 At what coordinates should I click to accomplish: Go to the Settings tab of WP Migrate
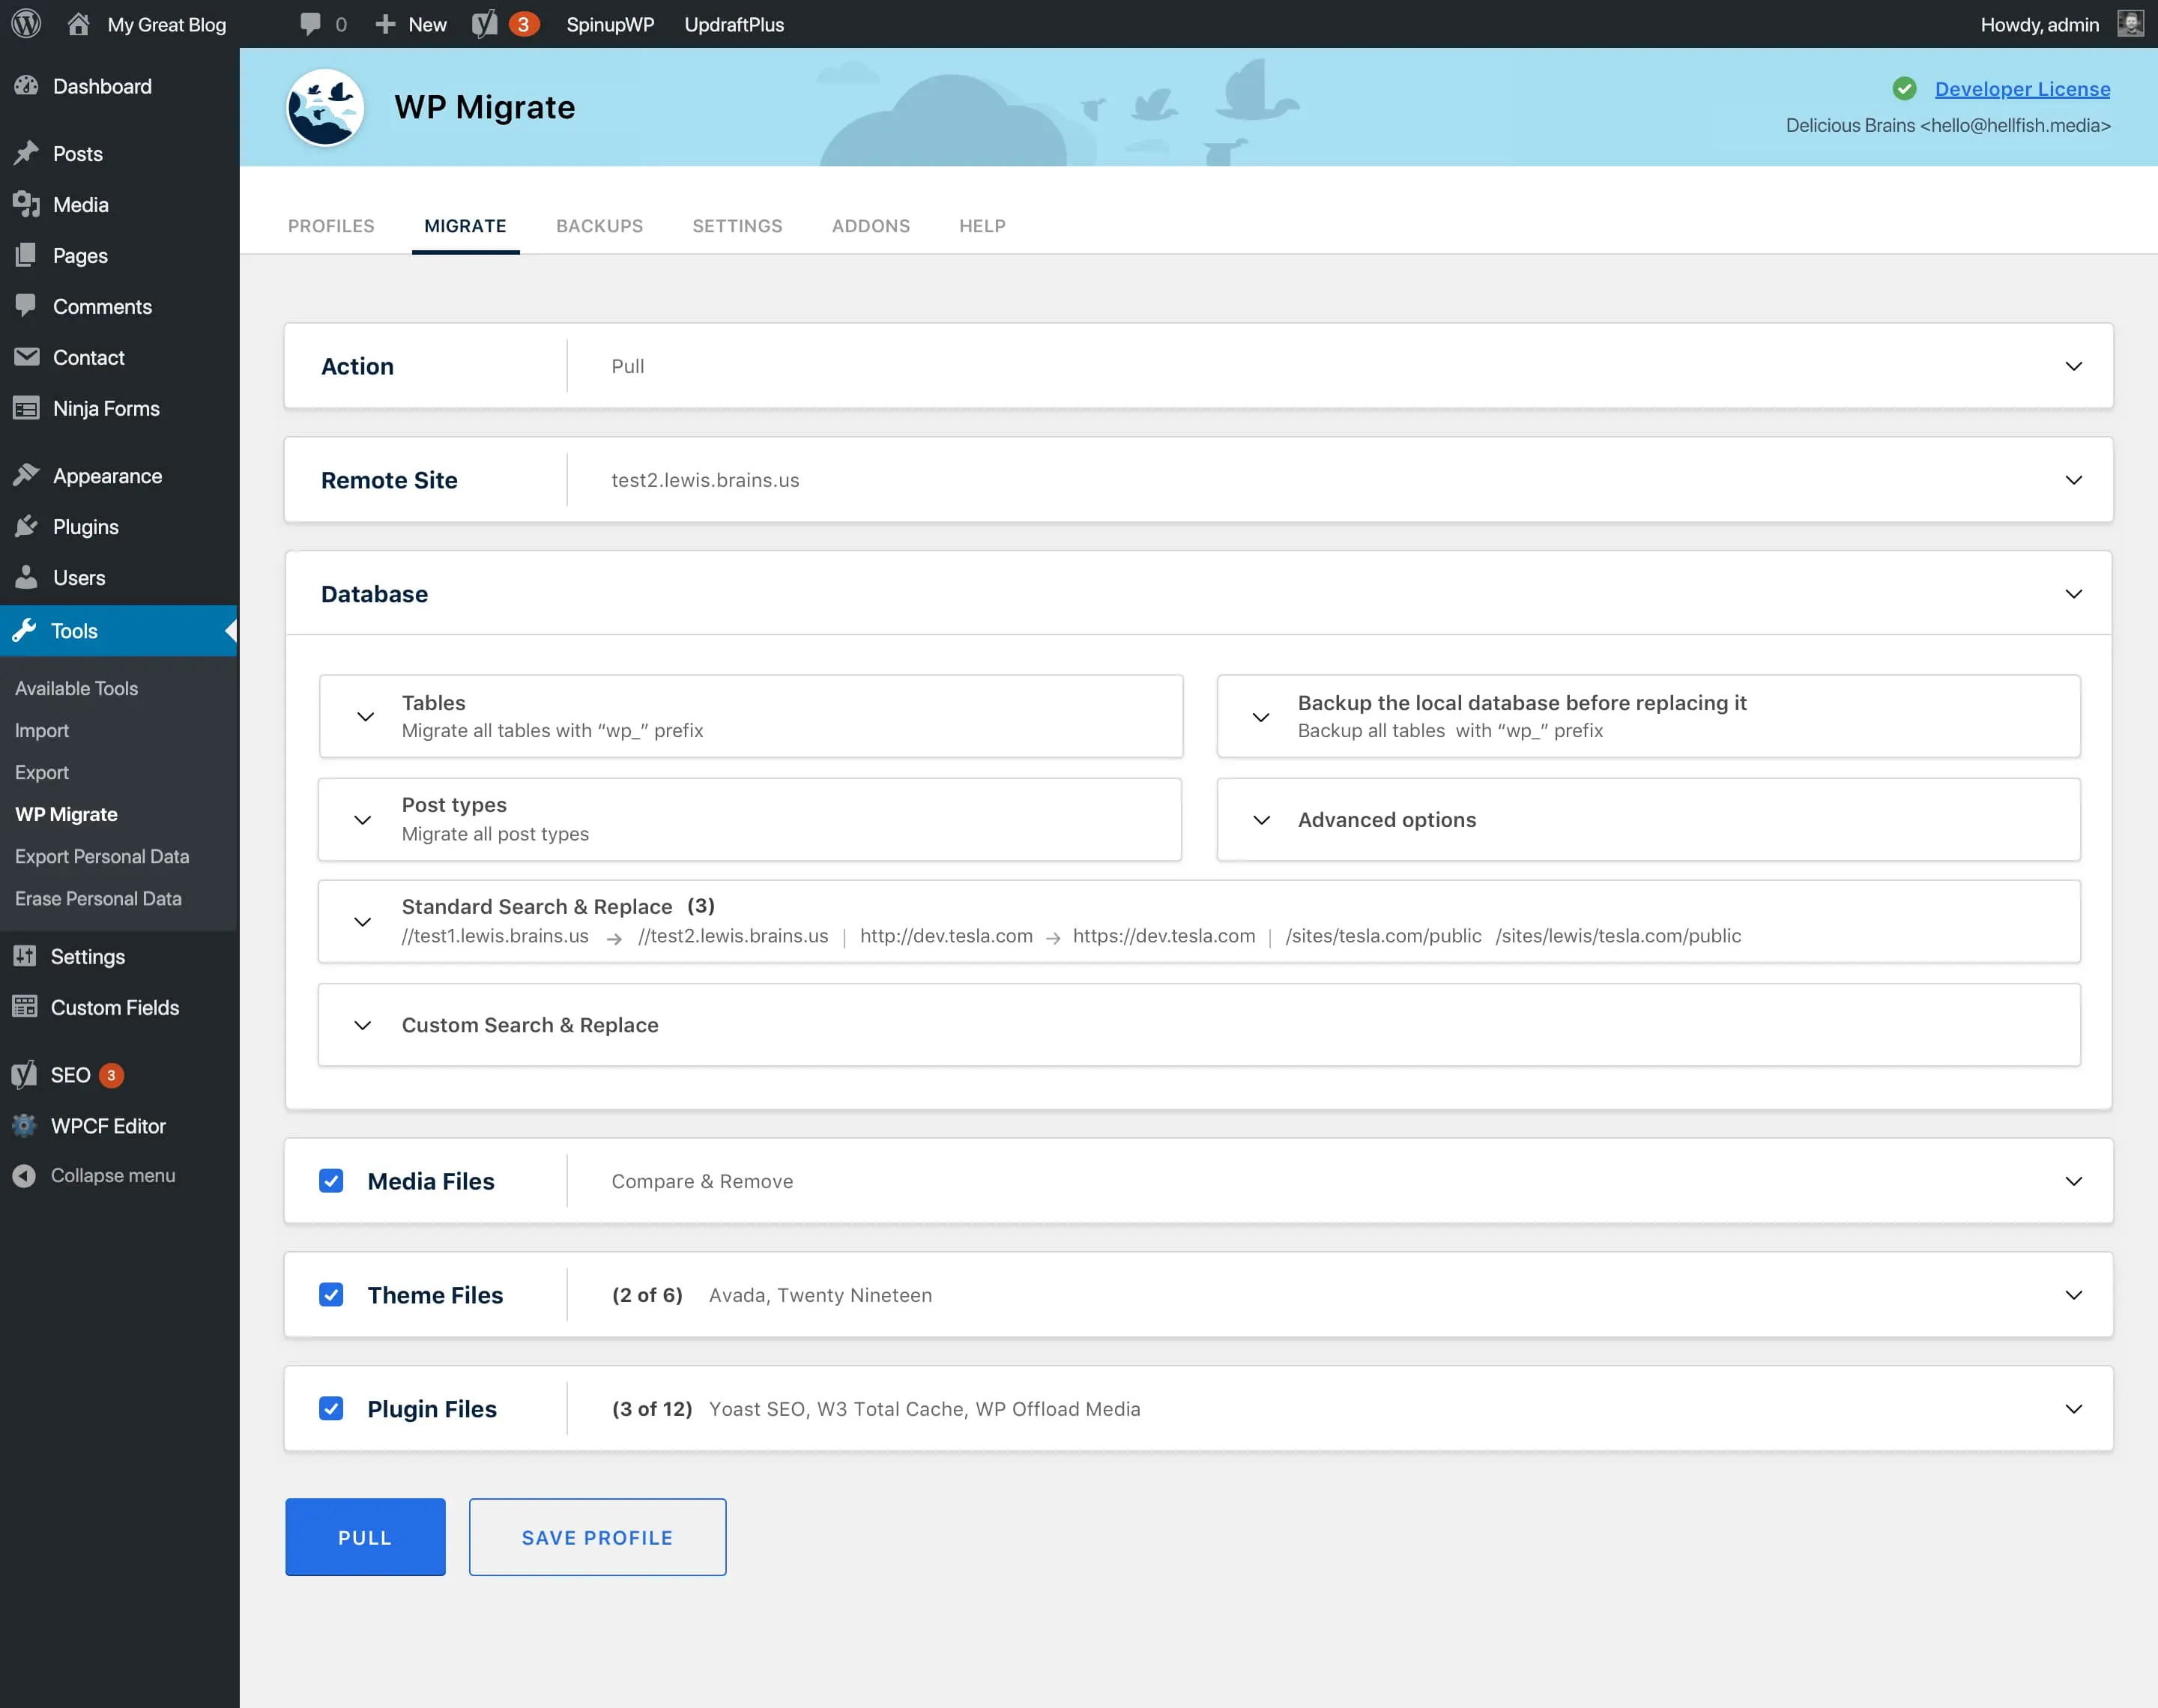coord(737,226)
